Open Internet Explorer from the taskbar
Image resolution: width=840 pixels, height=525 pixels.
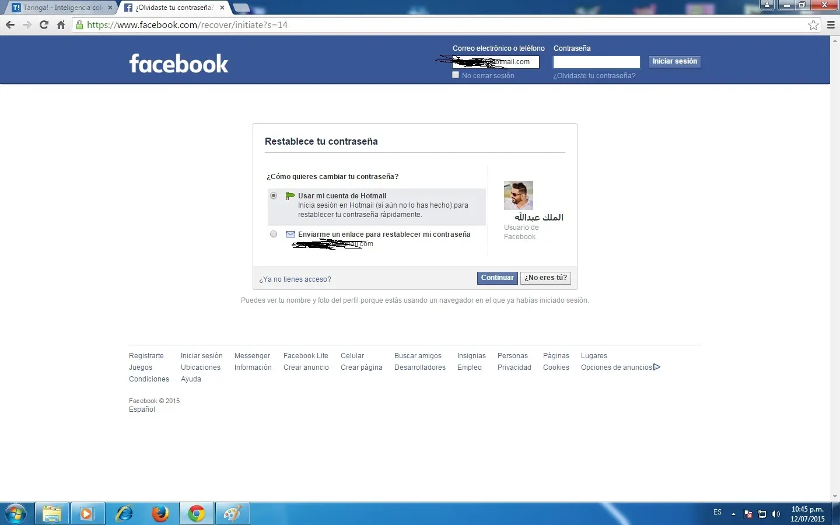(124, 514)
